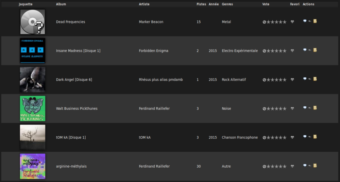The width and height of the screenshot is (340, 182).
Task: Sort the list by the Album column header
Action: pyautogui.click(x=61, y=4)
